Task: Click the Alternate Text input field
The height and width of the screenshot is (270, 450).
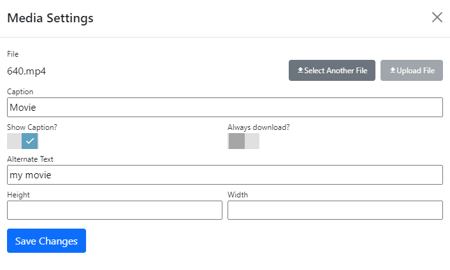Action: (224, 175)
